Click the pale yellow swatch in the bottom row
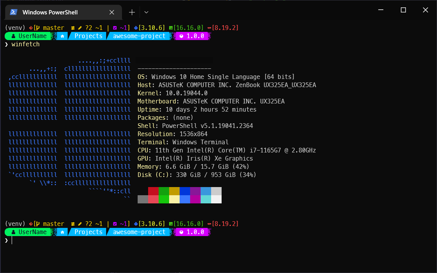 click(175, 199)
